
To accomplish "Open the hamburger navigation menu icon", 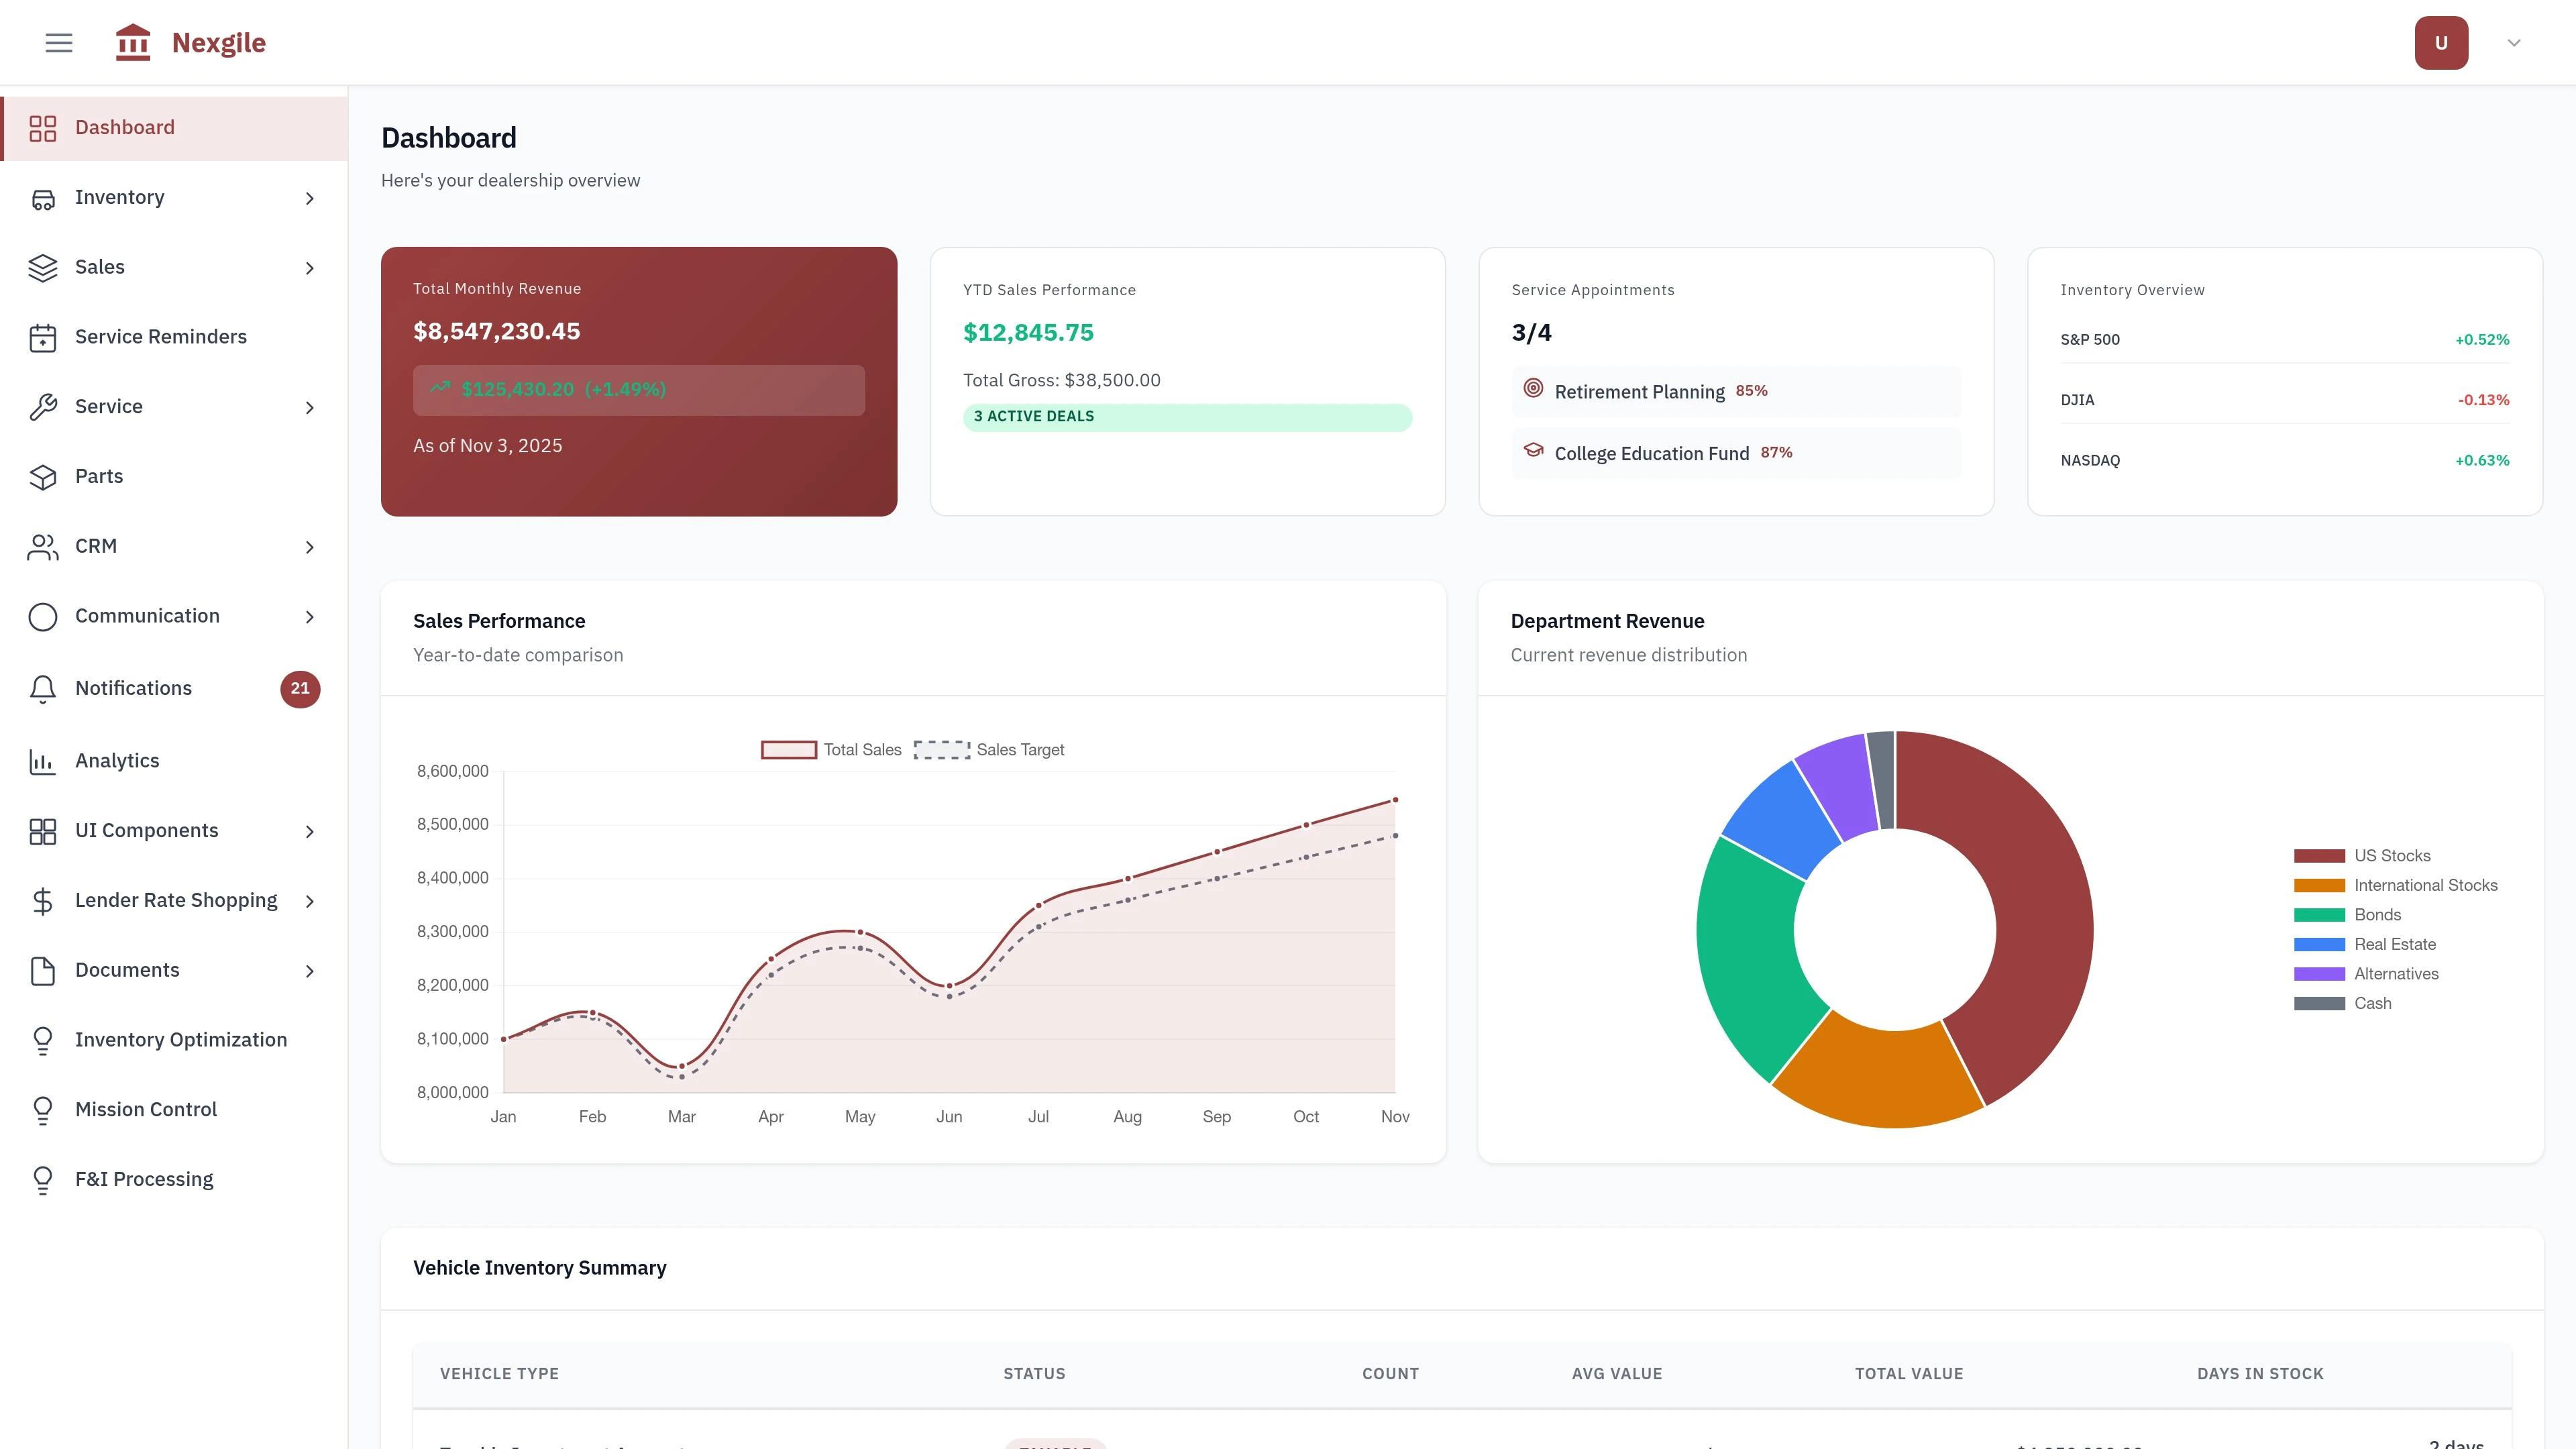I will coord(58,42).
